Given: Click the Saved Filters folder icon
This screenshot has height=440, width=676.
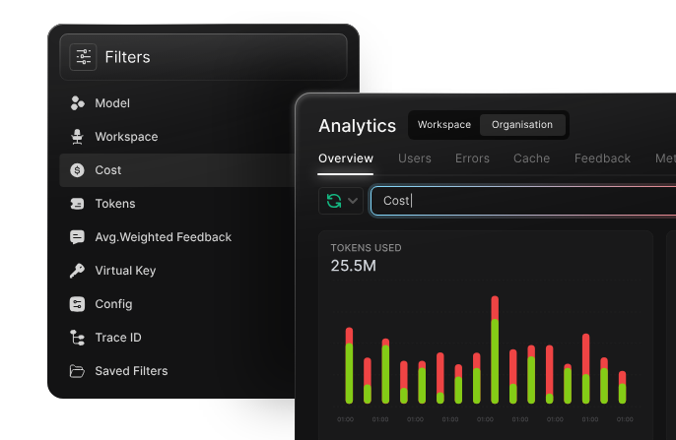Looking at the screenshot, I should tap(77, 371).
